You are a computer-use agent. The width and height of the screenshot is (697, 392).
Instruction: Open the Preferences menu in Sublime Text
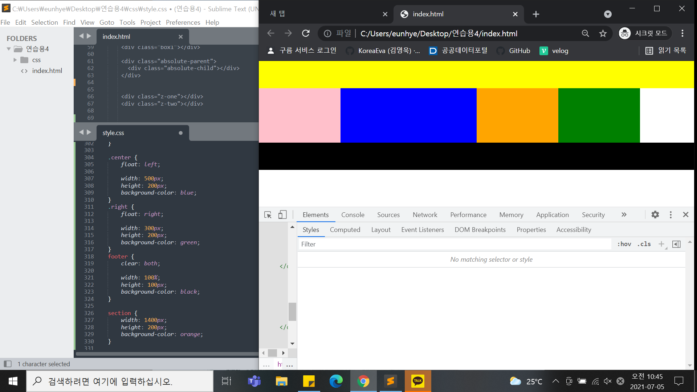click(183, 23)
